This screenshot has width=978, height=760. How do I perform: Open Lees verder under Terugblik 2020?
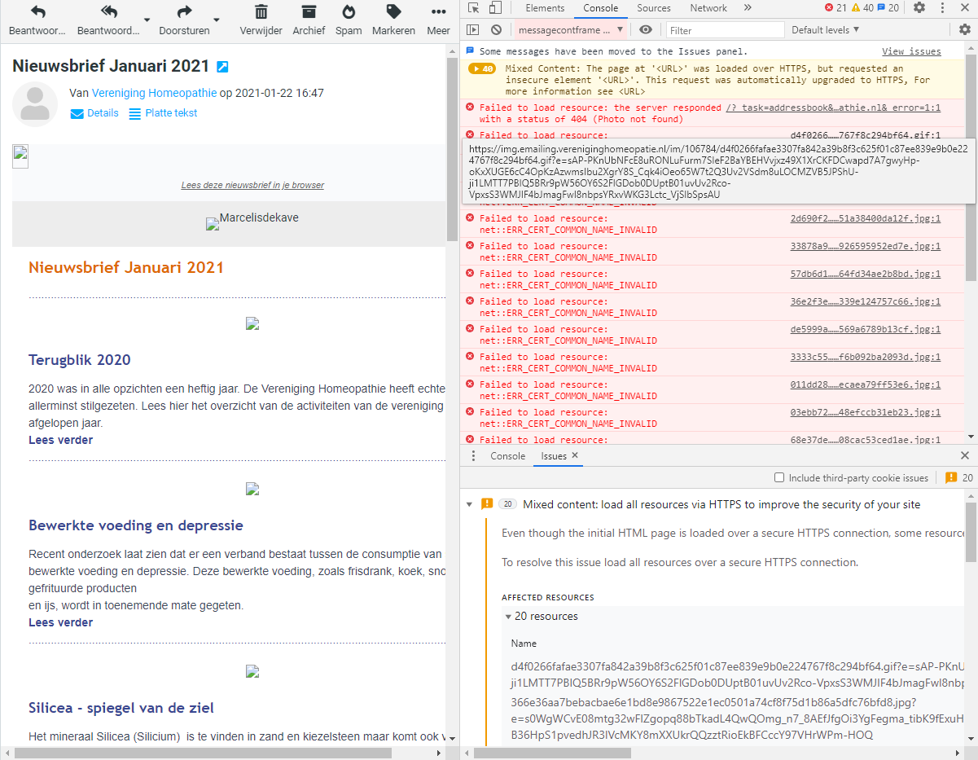click(x=60, y=439)
